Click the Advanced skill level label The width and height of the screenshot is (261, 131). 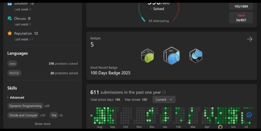pyautogui.click(x=17, y=97)
